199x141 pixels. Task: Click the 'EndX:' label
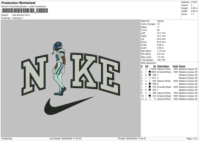(x=144, y=45)
